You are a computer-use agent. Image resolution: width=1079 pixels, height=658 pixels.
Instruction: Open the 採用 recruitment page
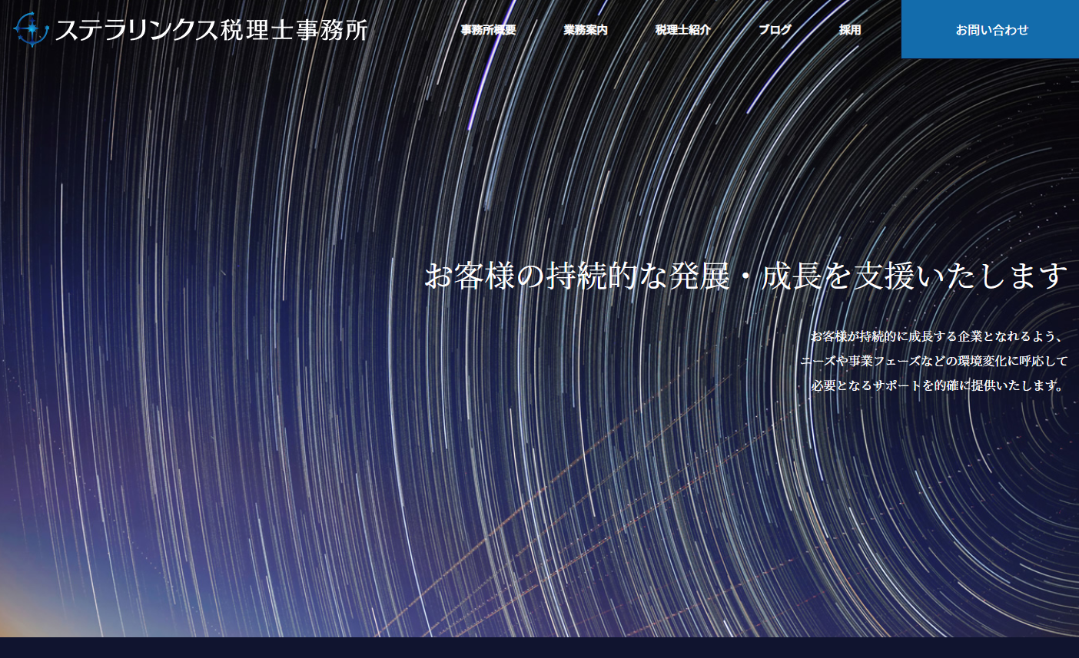coord(850,30)
